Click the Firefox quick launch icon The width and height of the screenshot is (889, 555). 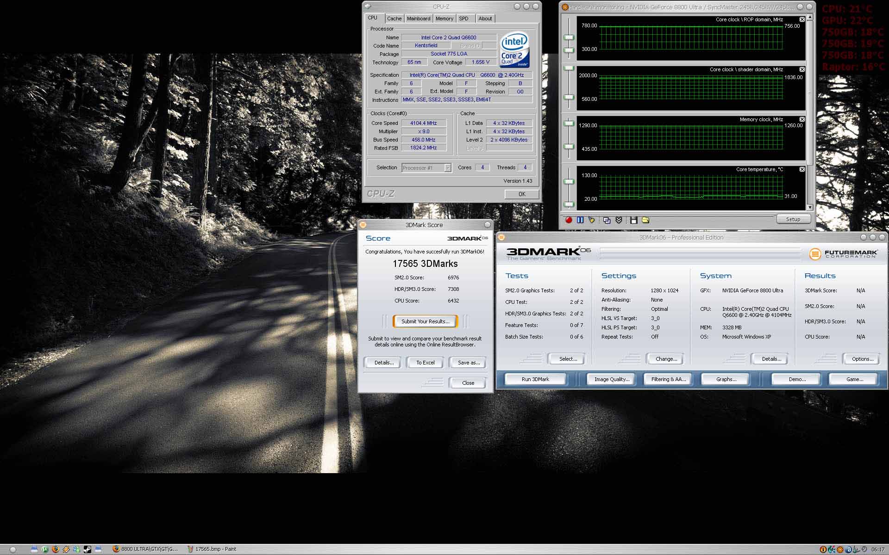(x=56, y=549)
